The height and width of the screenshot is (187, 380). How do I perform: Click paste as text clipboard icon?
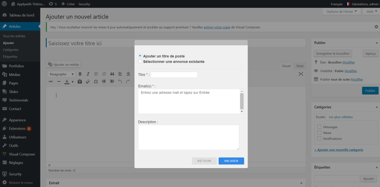(80, 81)
